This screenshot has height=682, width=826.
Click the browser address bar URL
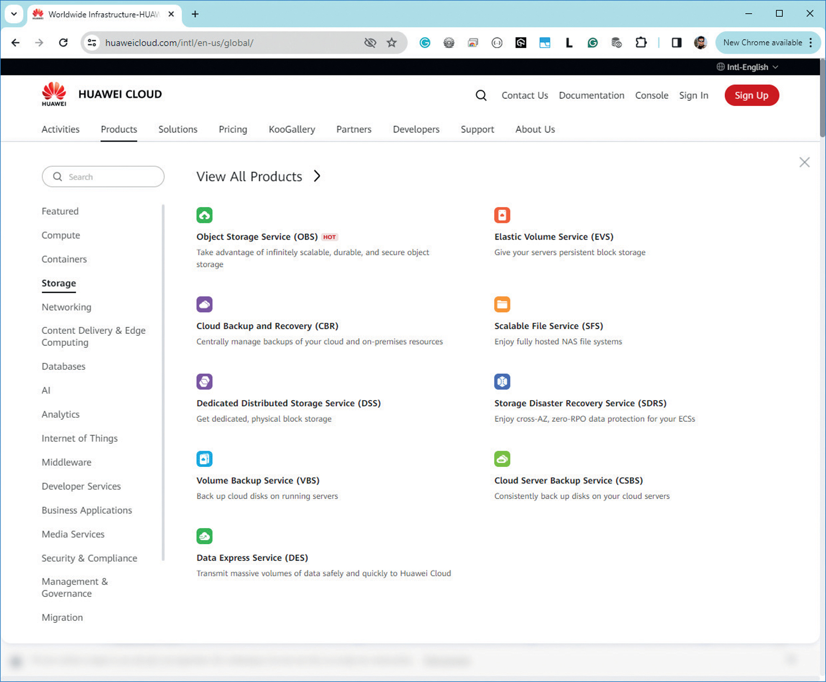[179, 43]
